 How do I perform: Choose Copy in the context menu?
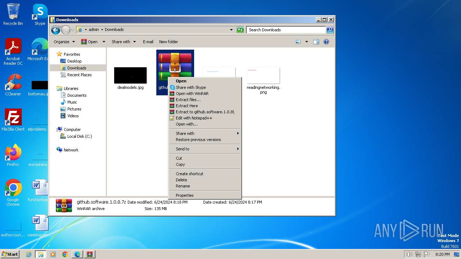tap(205, 164)
